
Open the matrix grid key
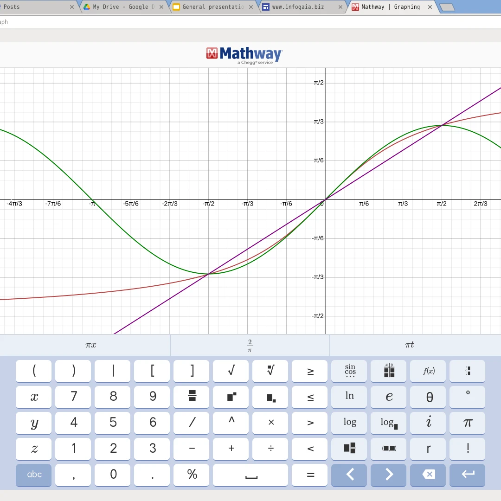click(389, 371)
